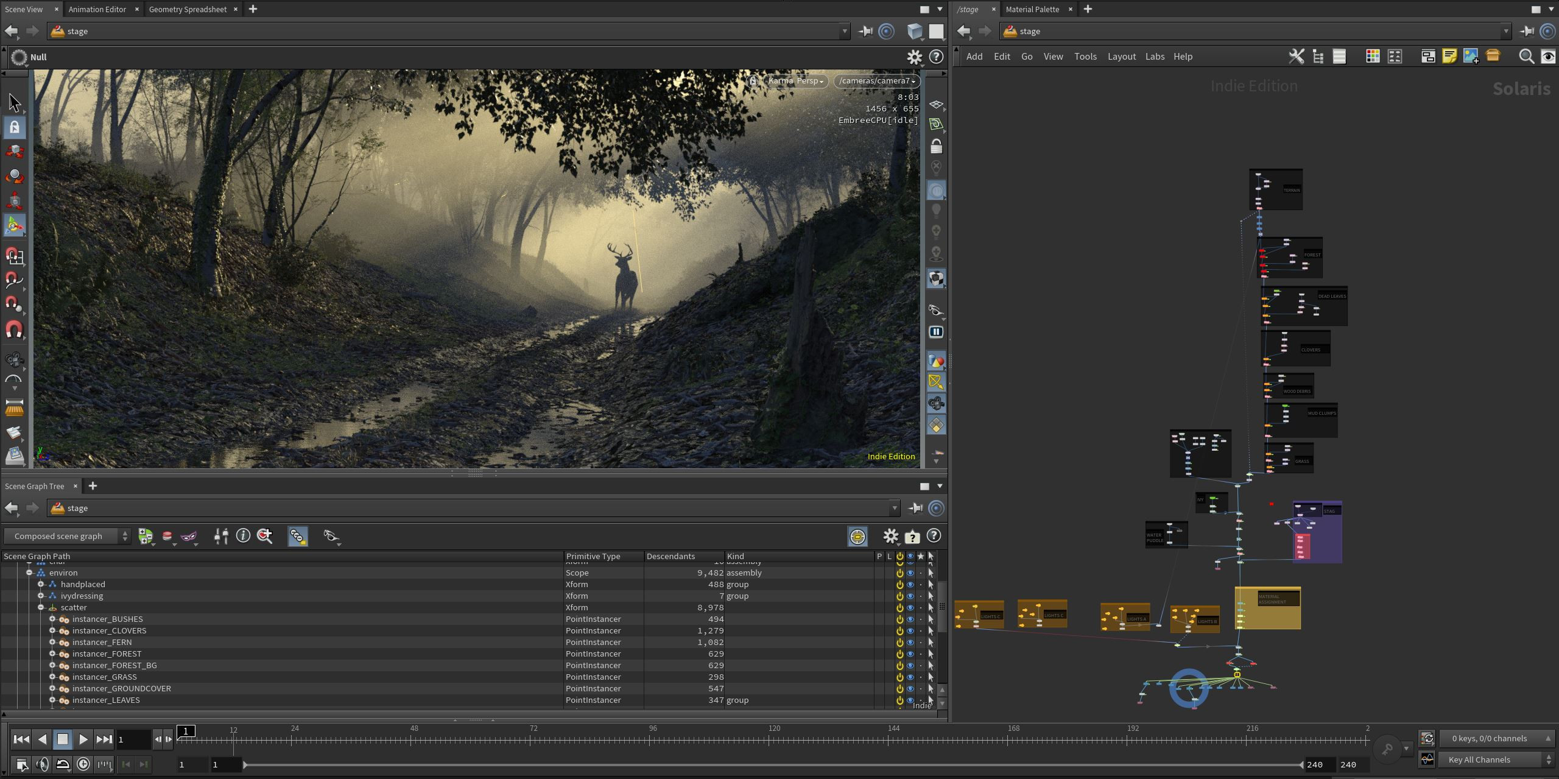Collapse the scatter tree node

[x=41, y=608]
